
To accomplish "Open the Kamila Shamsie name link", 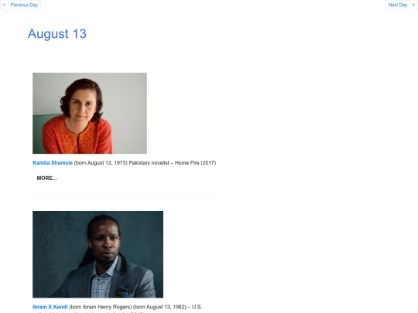I will 53,163.
